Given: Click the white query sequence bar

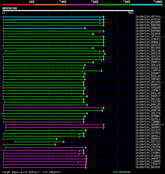Looking at the screenshot, I should (x=68, y=11).
